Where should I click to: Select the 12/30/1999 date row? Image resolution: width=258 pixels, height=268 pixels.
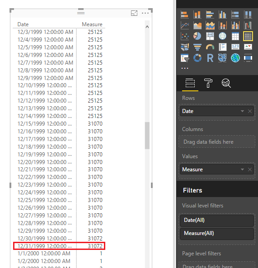click(59, 239)
